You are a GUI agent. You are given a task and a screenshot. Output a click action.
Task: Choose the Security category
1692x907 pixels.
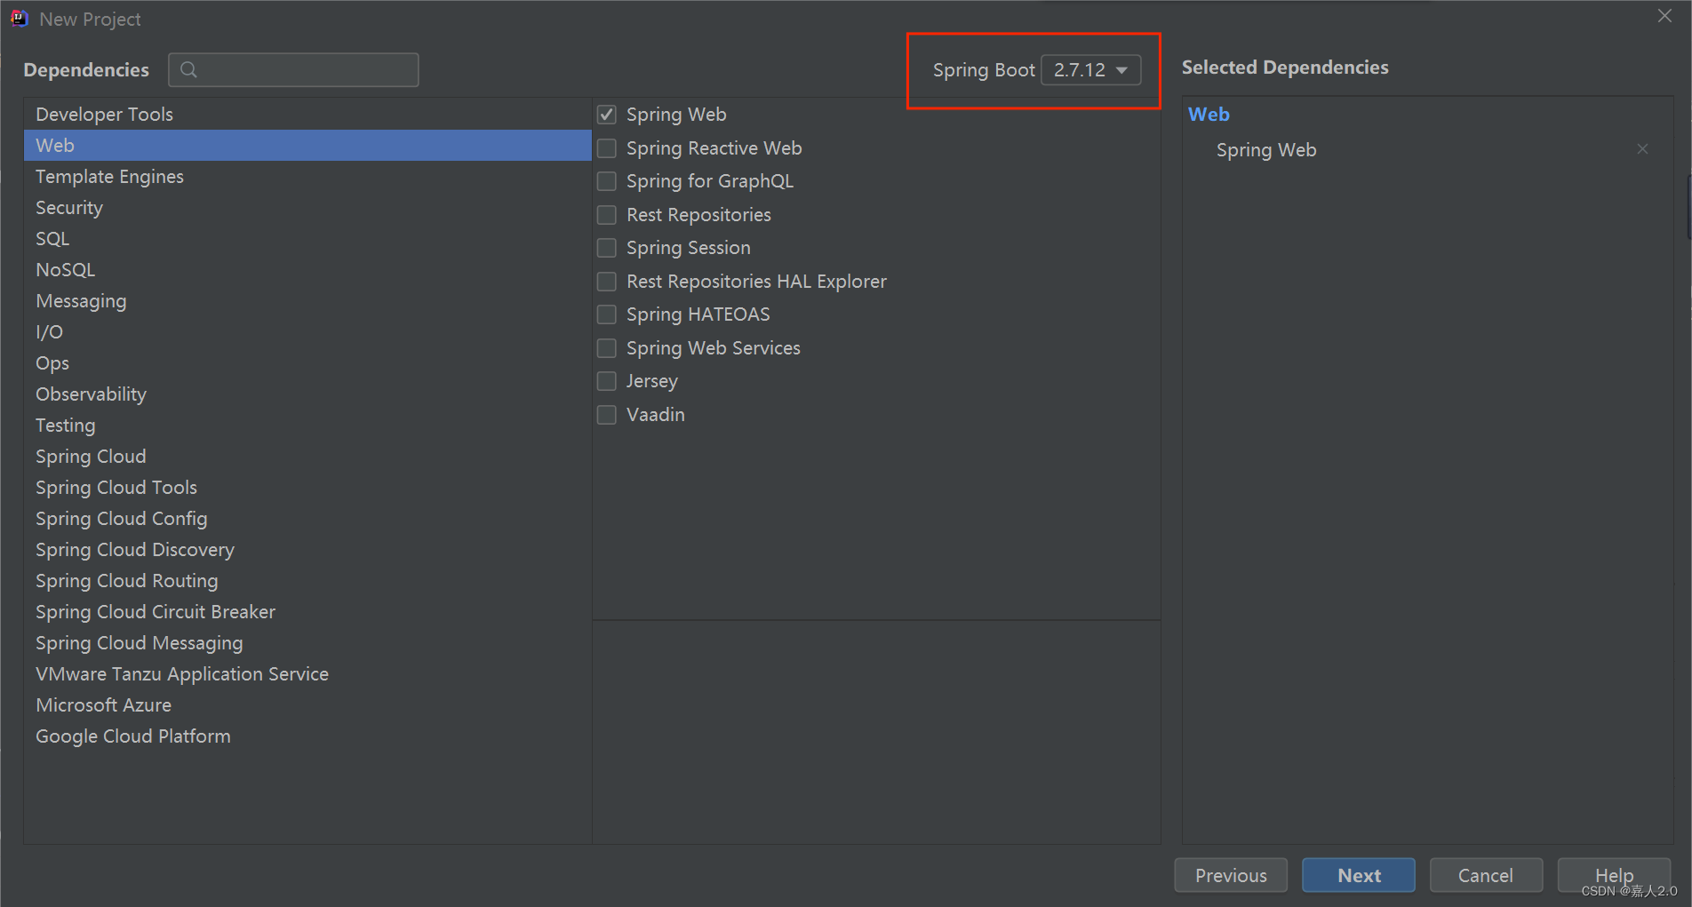click(307, 207)
